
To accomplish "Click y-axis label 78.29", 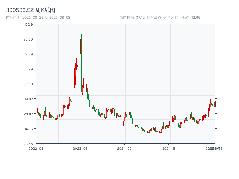I will coord(28,54).
